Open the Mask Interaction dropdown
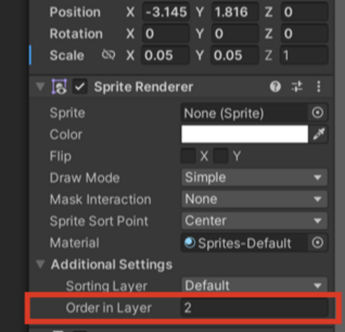This screenshot has width=345, height=332. pyautogui.click(x=254, y=199)
